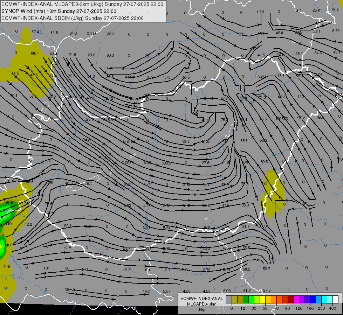Click the map value '92.1'

[68, 226]
